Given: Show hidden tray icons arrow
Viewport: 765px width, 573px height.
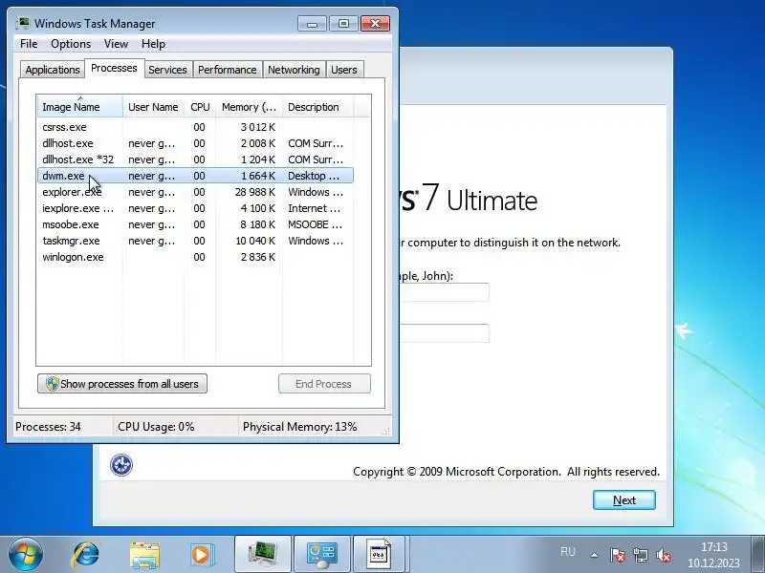Looking at the screenshot, I should point(594,555).
